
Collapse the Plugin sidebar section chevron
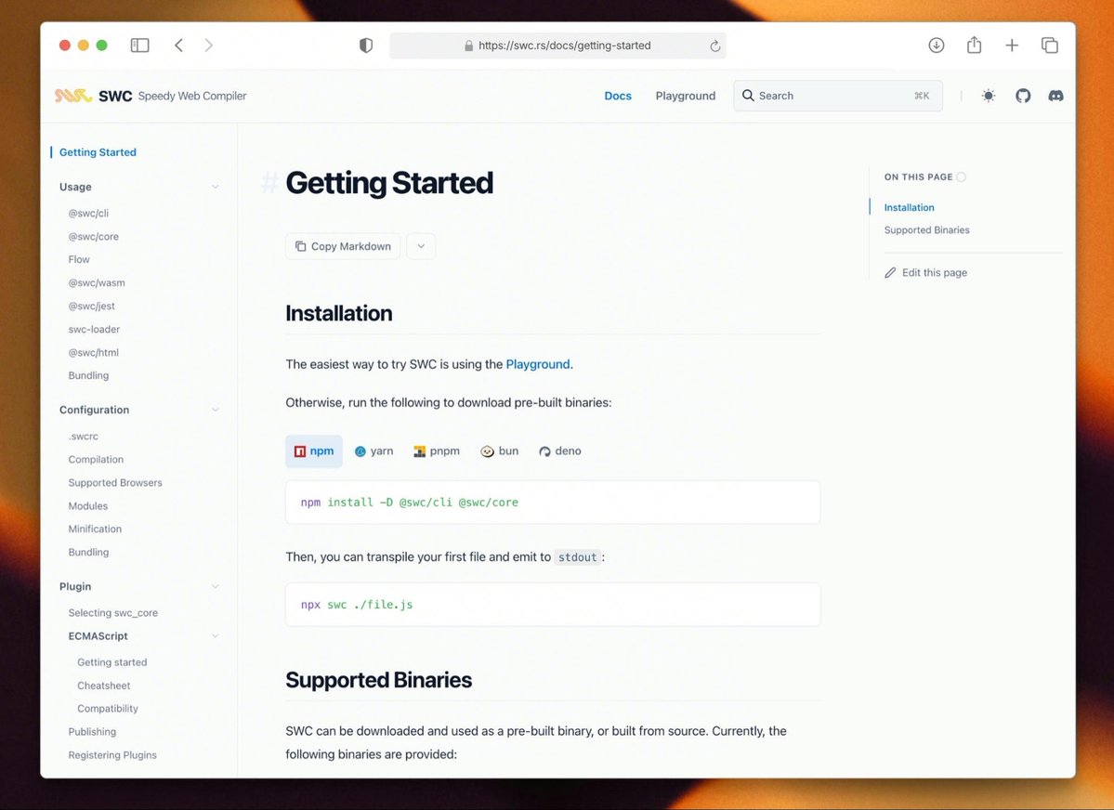pos(215,587)
